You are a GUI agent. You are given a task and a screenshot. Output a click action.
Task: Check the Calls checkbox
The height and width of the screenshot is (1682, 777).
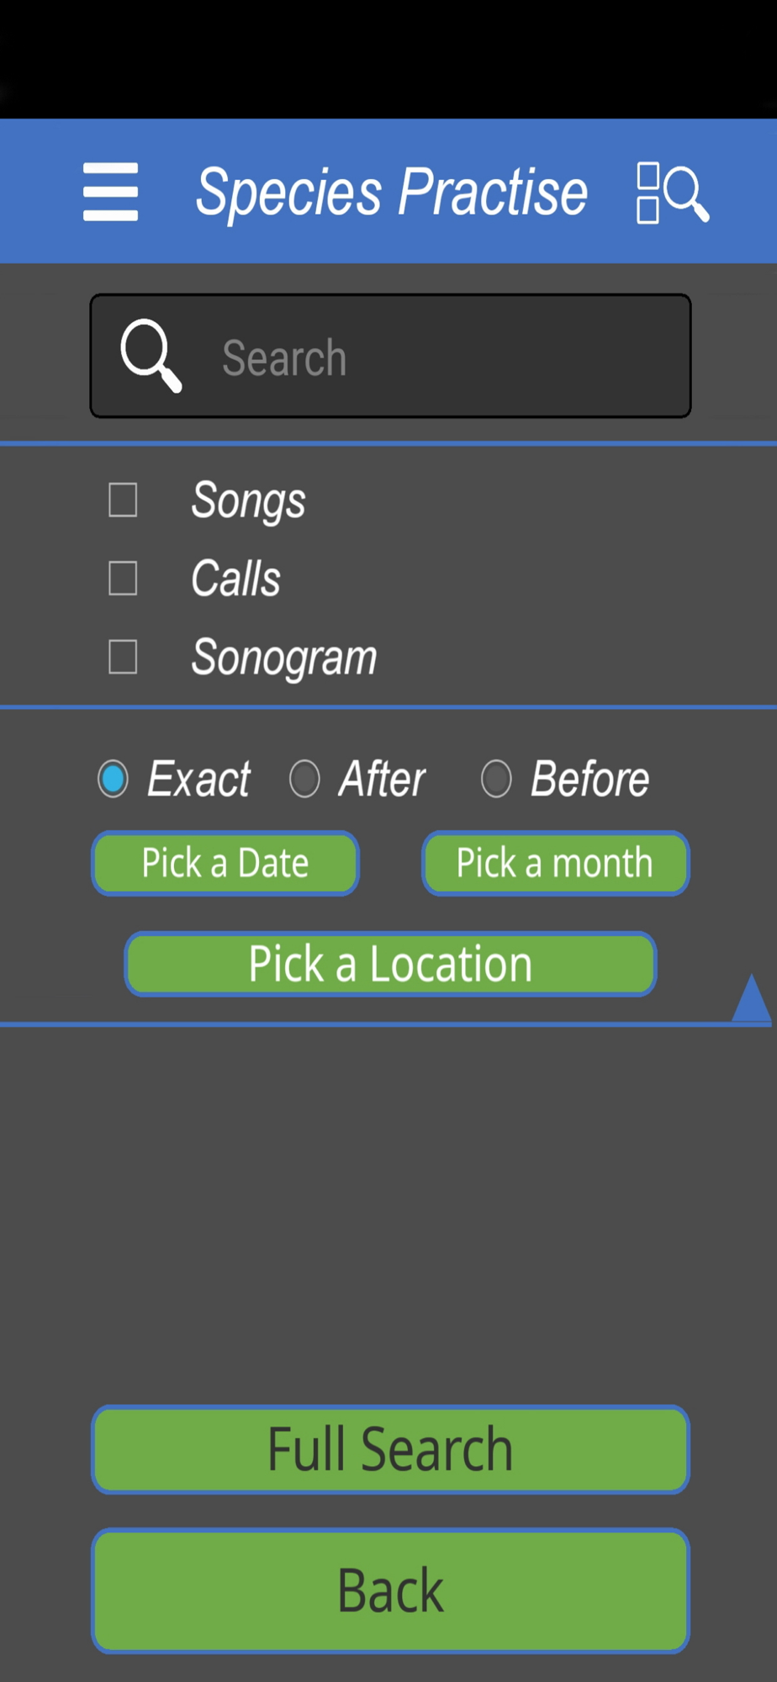(123, 579)
